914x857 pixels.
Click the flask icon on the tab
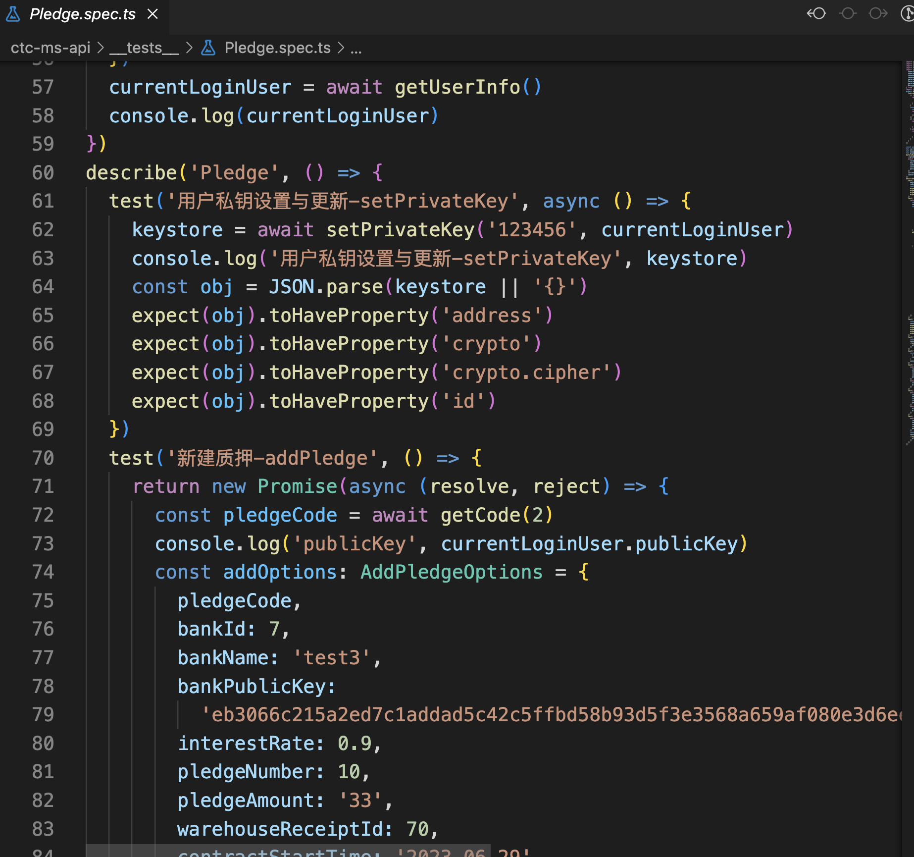click(13, 14)
